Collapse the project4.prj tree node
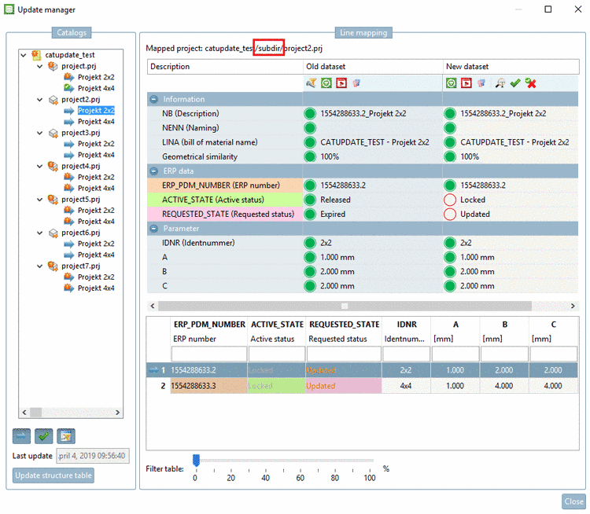 coord(40,166)
